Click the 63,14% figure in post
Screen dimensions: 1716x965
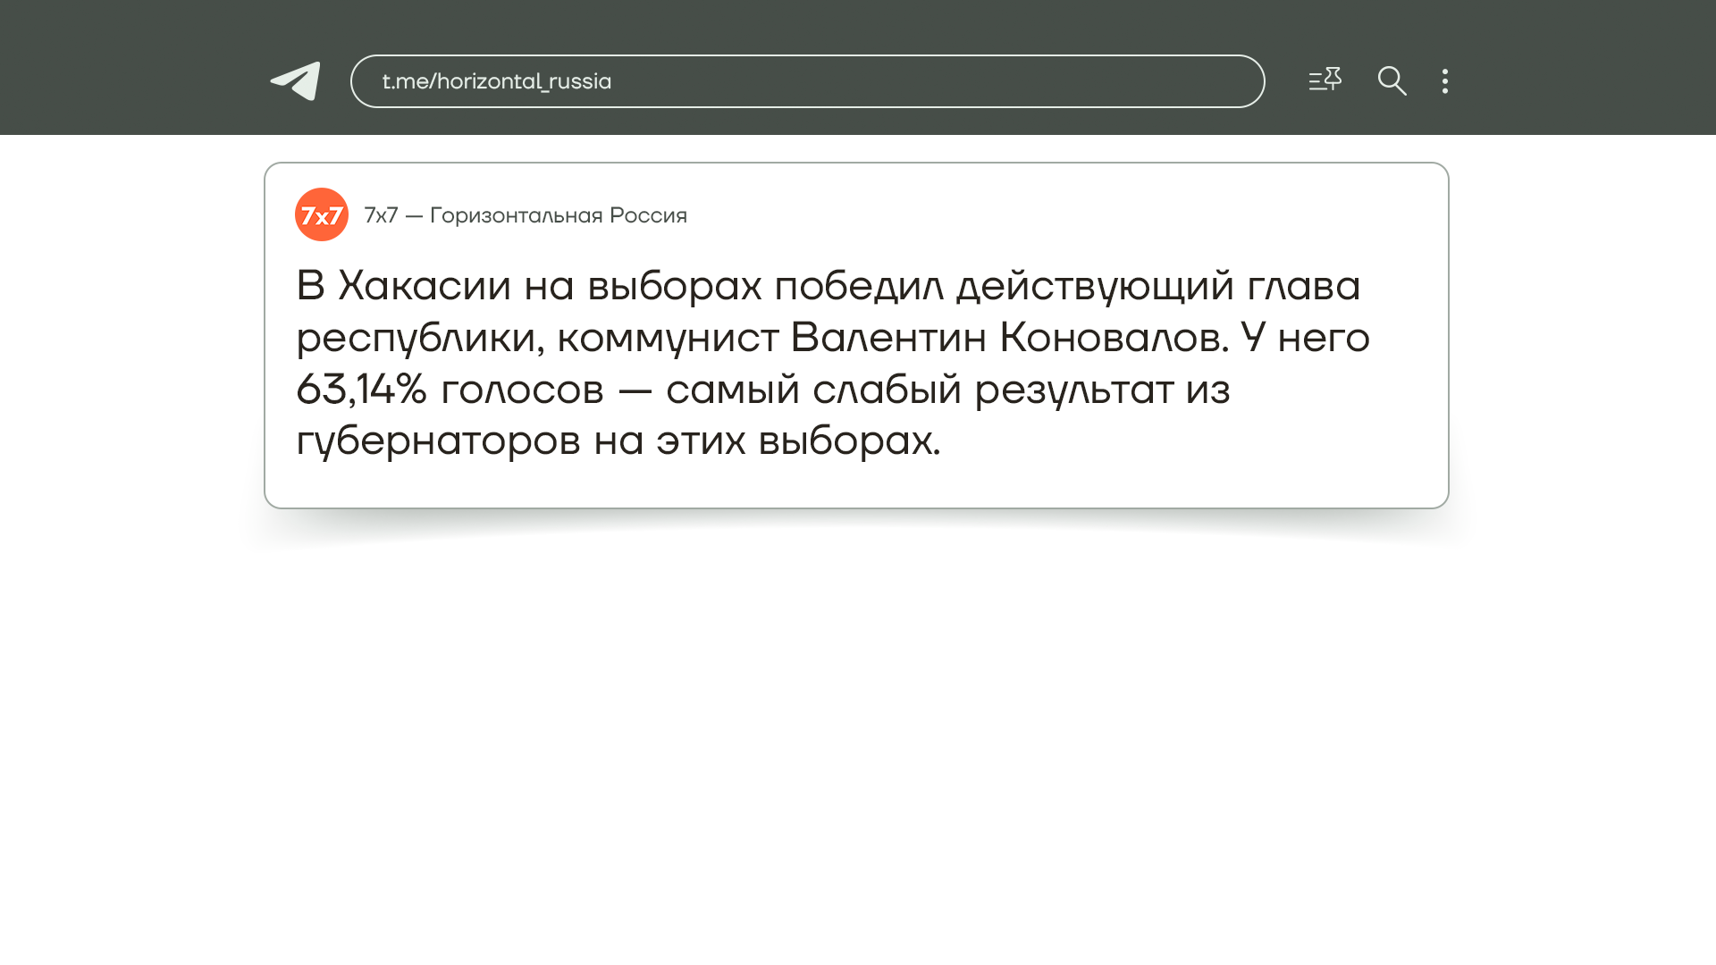point(361,390)
